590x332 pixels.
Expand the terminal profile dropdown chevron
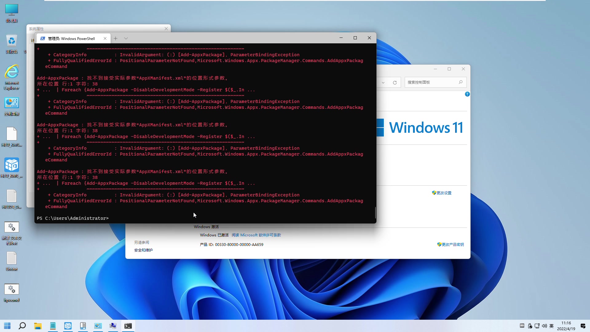126,38
